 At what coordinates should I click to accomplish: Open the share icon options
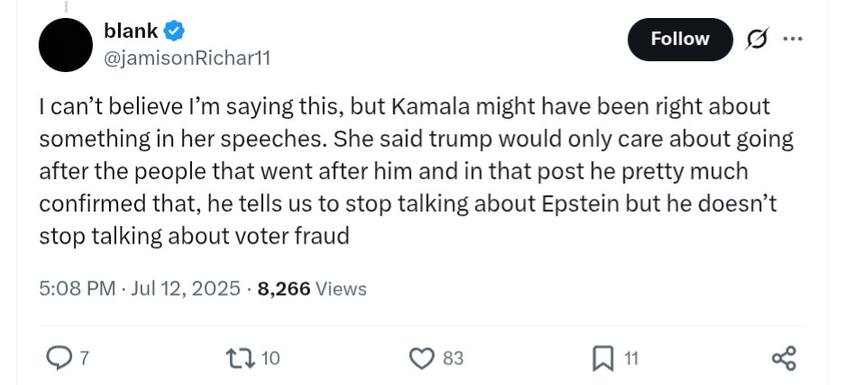[x=784, y=359]
